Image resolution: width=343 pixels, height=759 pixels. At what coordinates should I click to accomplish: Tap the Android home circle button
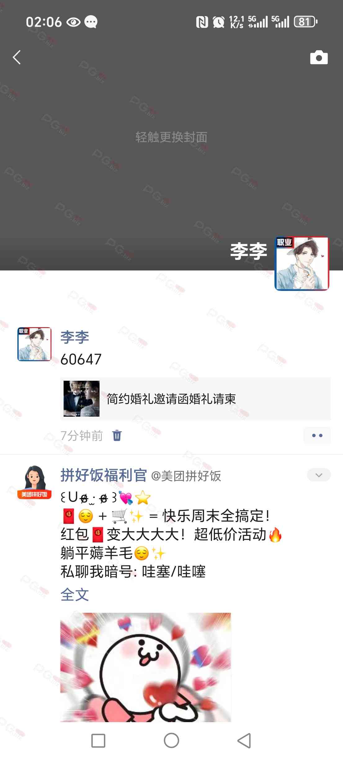point(171,741)
